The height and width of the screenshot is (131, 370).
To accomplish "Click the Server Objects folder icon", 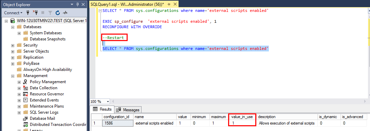I will point(19,51).
